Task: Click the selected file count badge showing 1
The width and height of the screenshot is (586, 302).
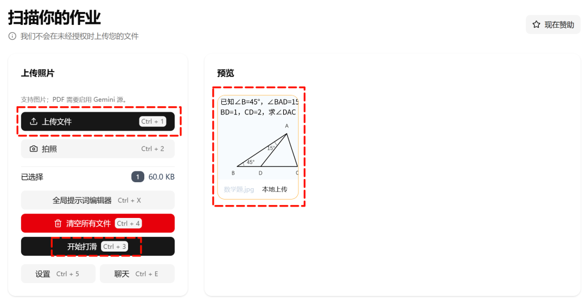Action: click(x=137, y=177)
